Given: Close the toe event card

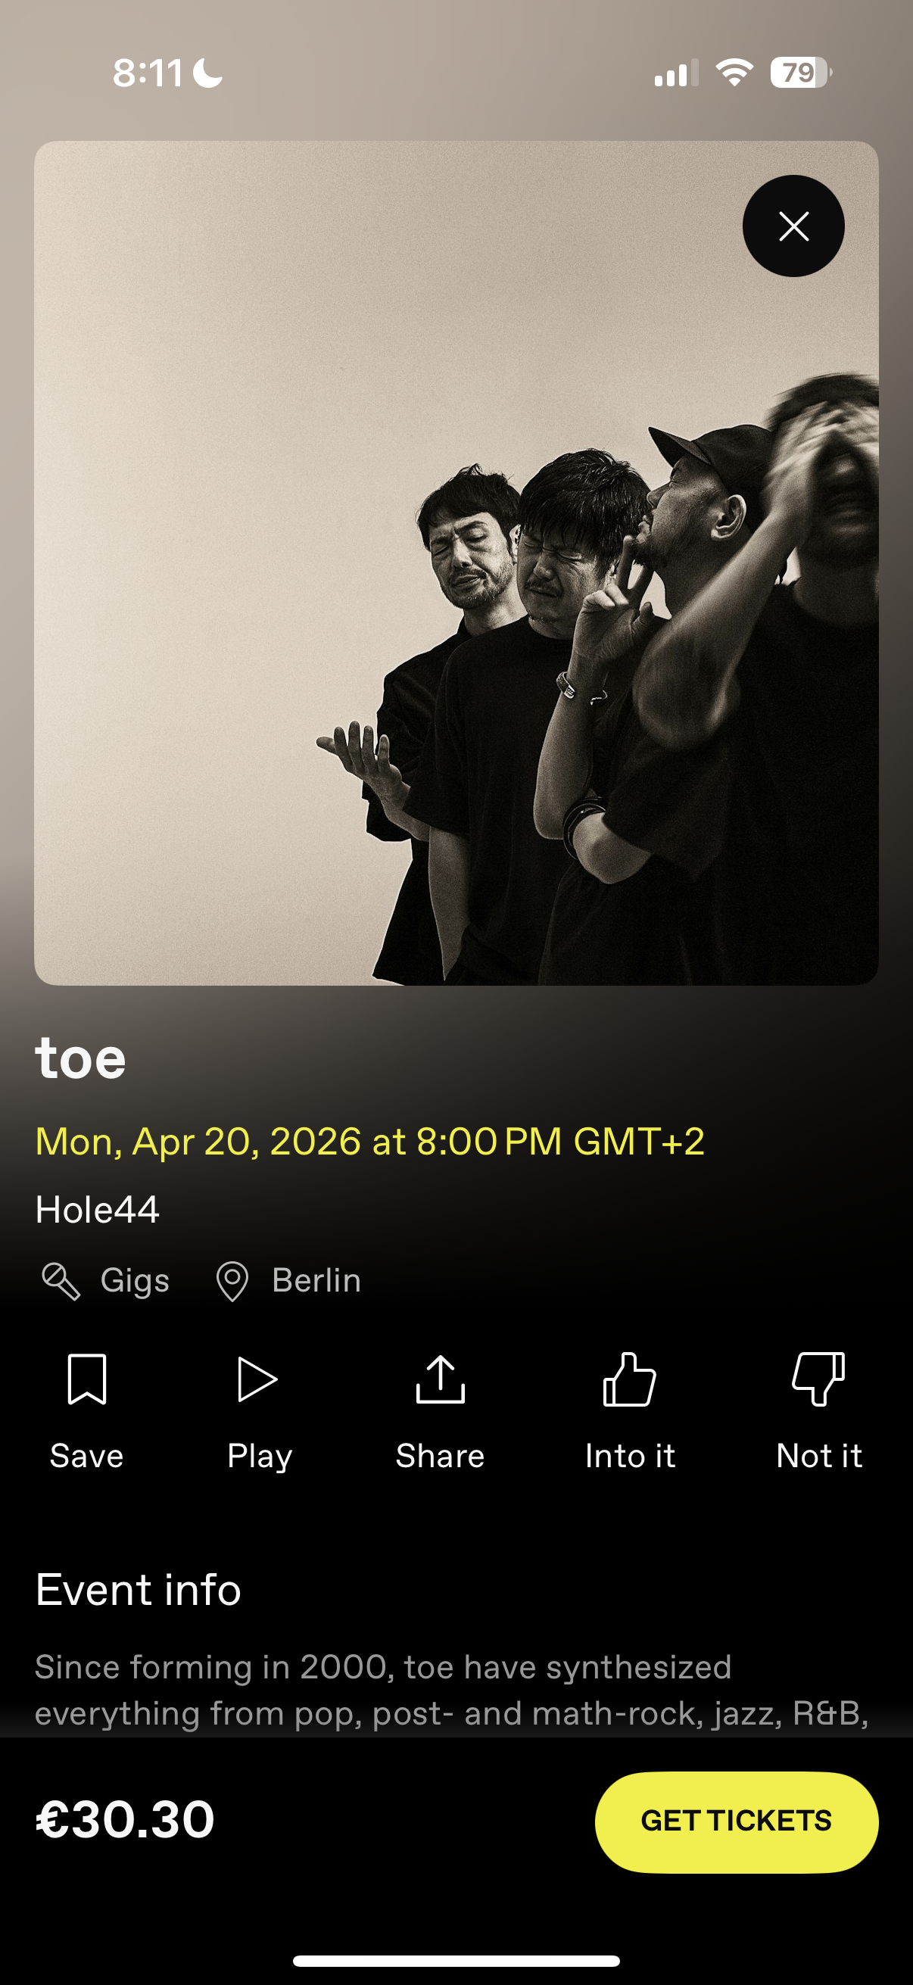Looking at the screenshot, I should pos(793,226).
